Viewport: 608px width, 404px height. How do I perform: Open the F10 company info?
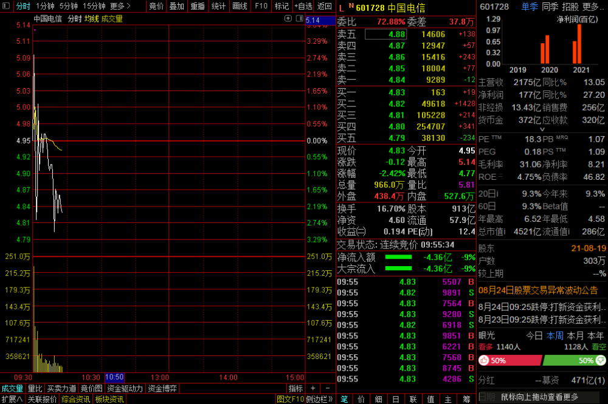click(x=261, y=6)
